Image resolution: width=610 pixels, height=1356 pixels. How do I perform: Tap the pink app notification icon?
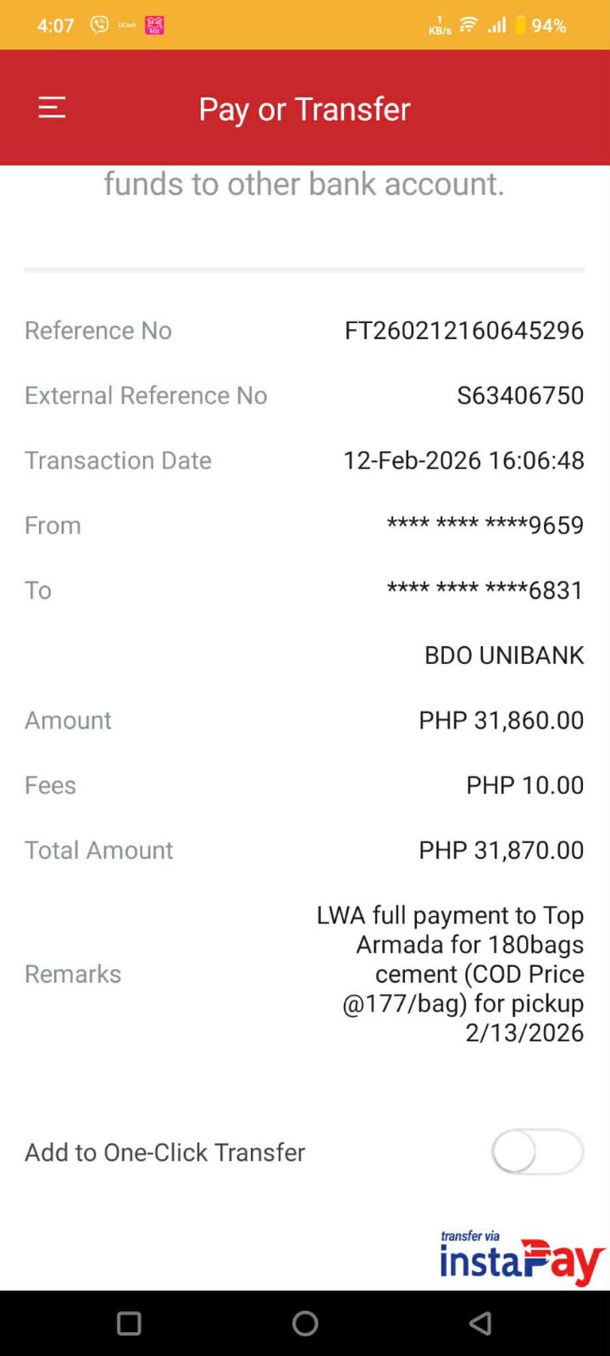click(154, 25)
